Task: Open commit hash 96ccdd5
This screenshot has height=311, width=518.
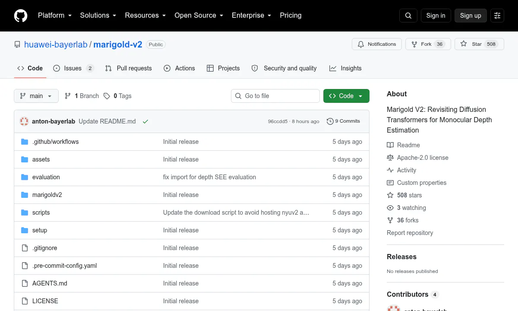Action: [x=278, y=121]
